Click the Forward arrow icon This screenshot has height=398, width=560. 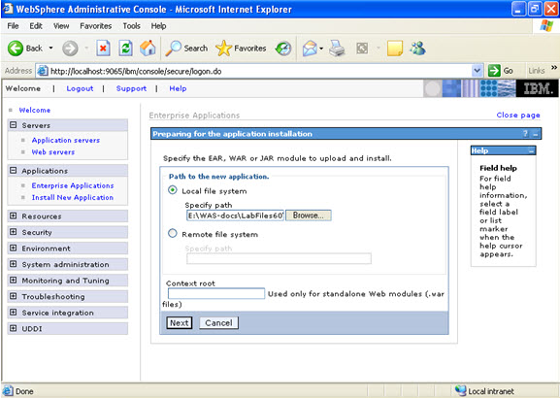[x=70, y=49]
